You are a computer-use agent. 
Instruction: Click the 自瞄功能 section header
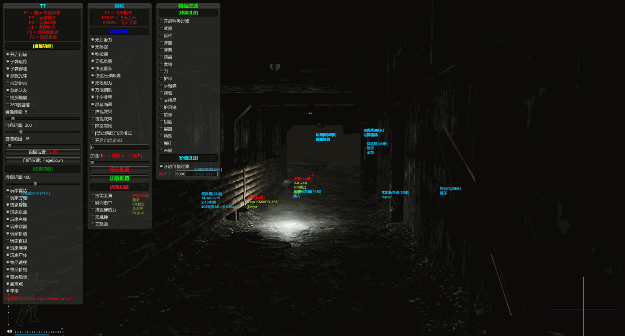coord(43,46)
